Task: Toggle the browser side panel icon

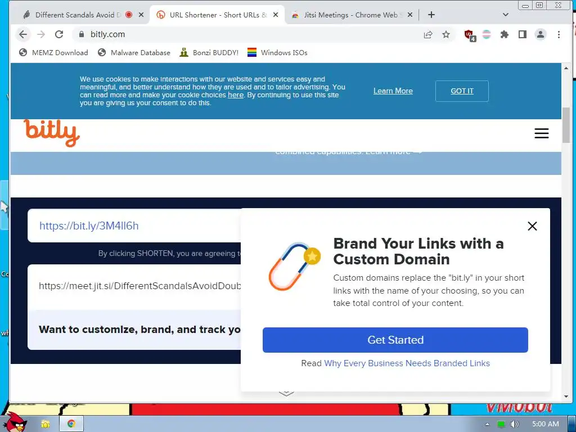Action: 523,34
